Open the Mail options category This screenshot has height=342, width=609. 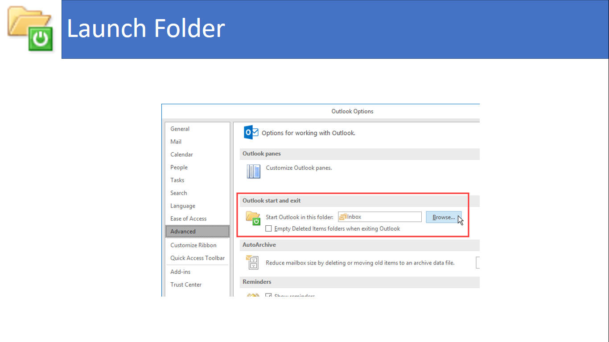pos(197,142)
